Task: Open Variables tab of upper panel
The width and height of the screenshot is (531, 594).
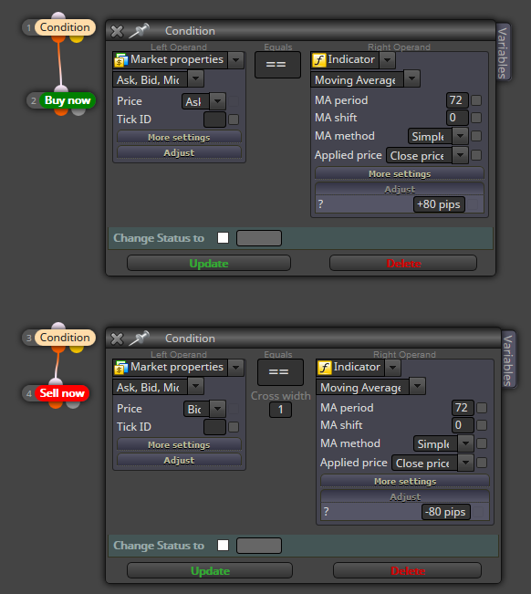Action: pyautogui.click(x=503, y=53)
